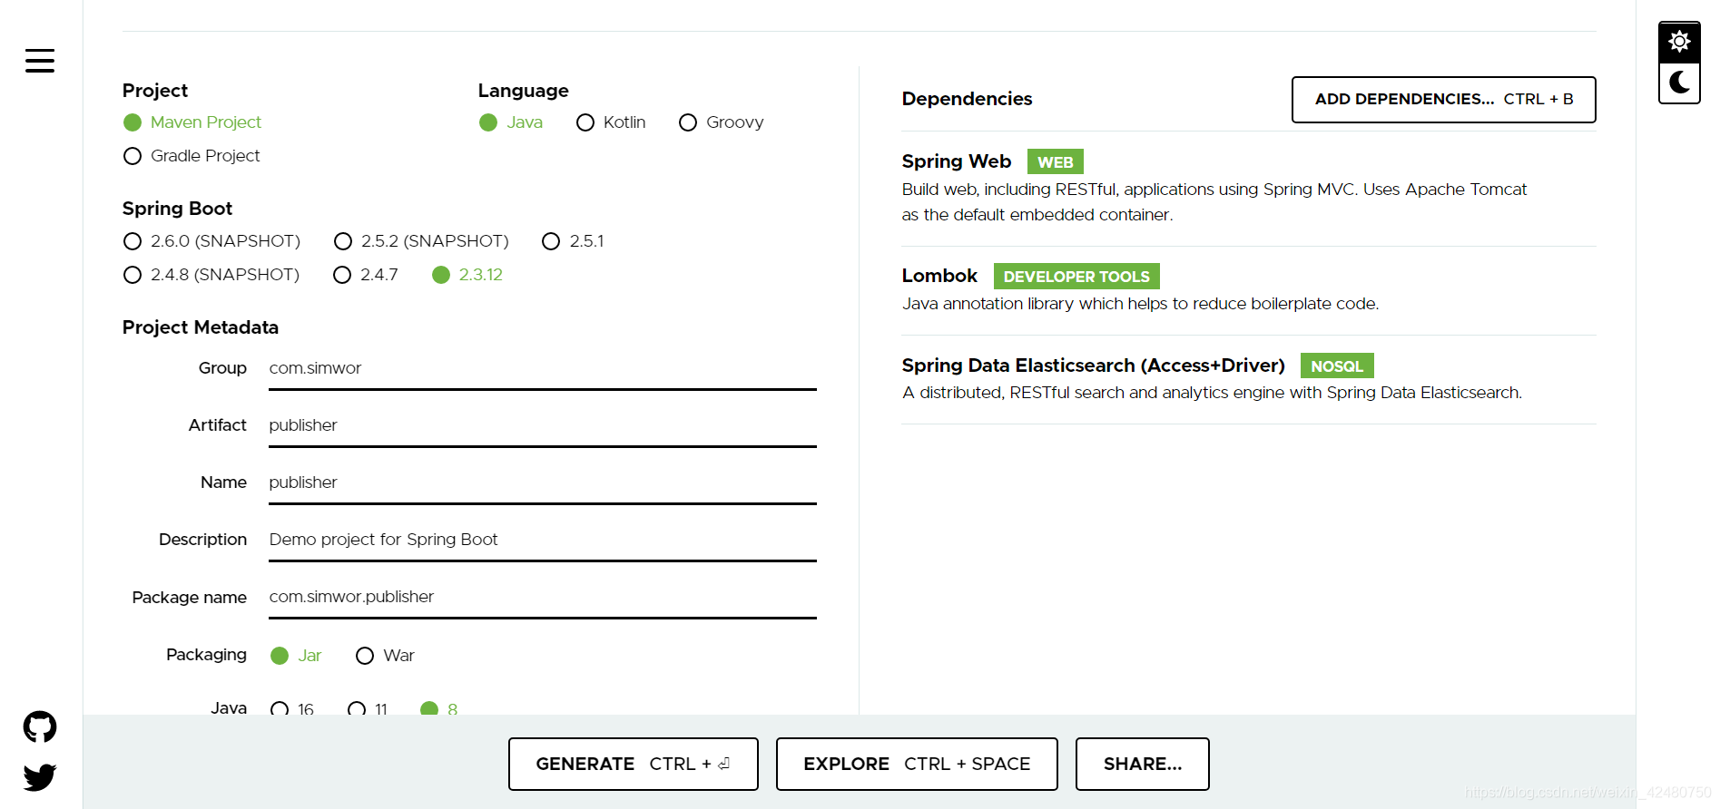The height and width of the screenshot is (809, 1720).
Task: Edit the Package name field
Action: click(x=543, y=598)
